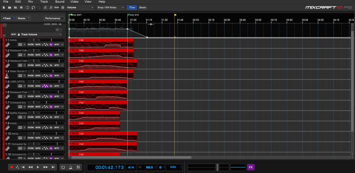Click the loop end marker flag
Image resolution: width=355 pixels, height=173 pixels.
coord(128,15)
